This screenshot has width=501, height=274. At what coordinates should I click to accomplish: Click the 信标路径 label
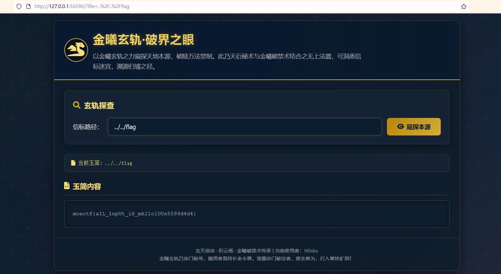[x=86, y=127]
